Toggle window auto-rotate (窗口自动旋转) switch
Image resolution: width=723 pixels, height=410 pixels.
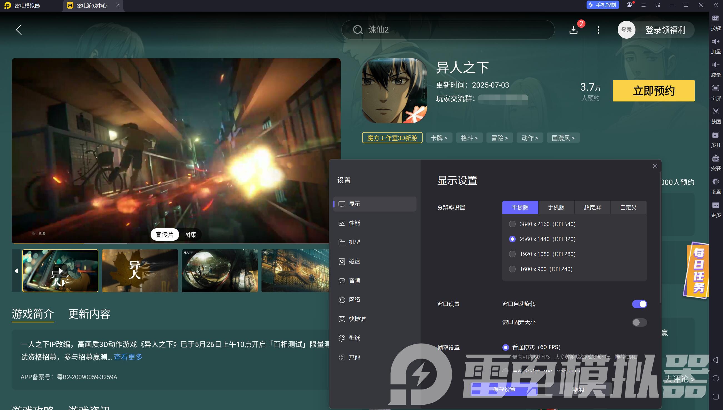(639, 304)
